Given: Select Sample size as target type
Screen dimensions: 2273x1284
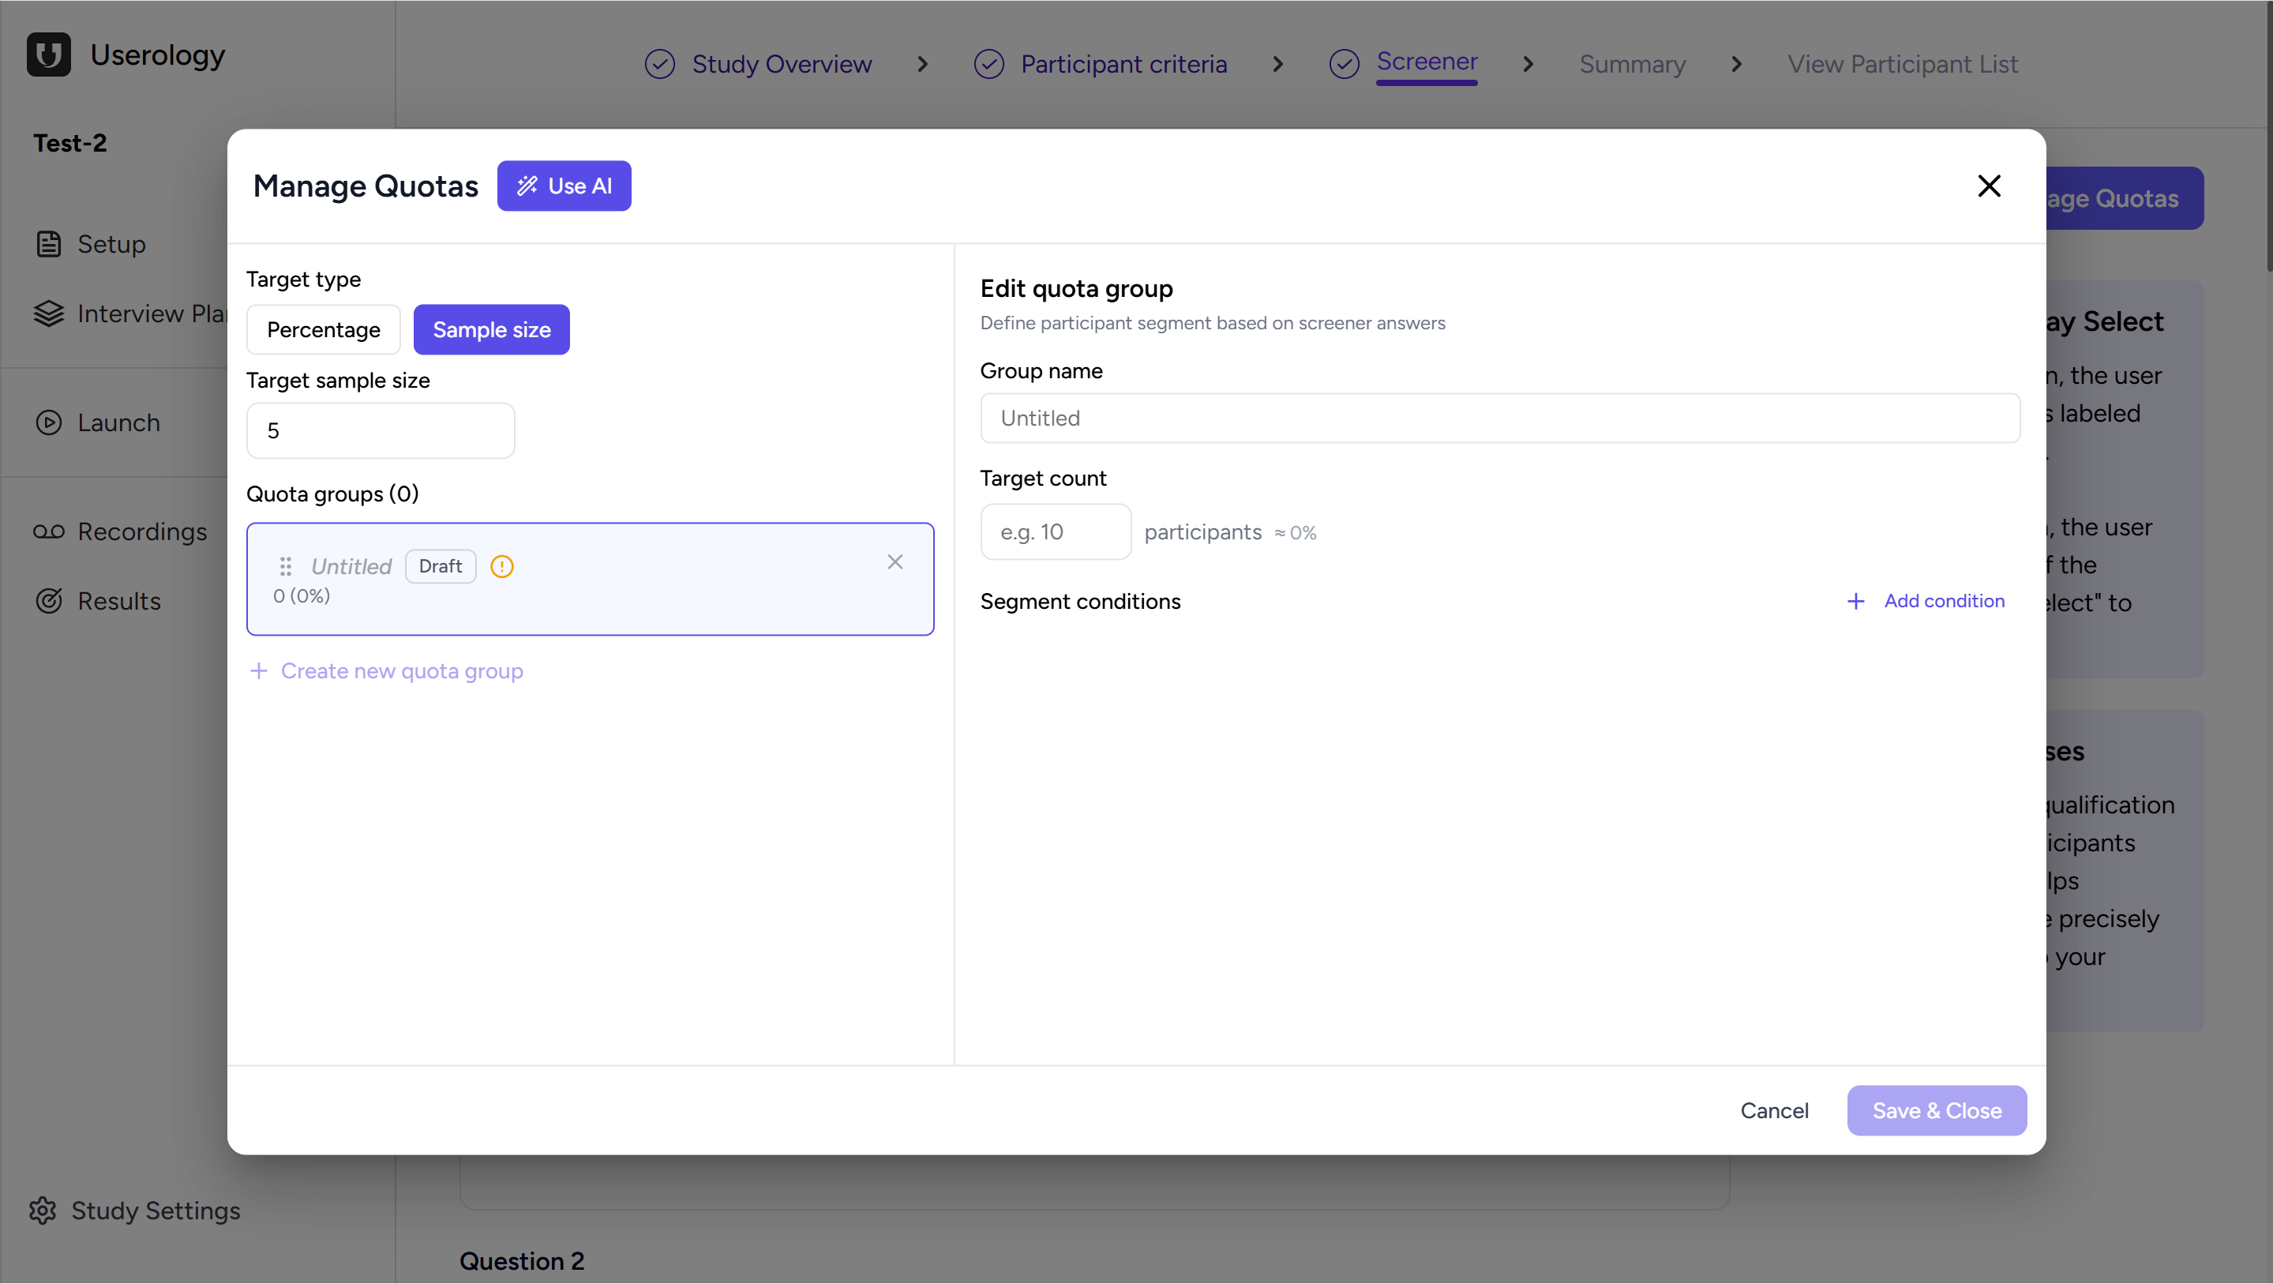Looking at the screenshot, I should pyautogui.click(x=492, y=329).
